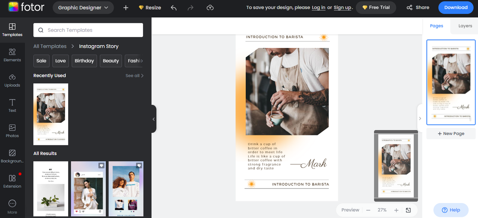478x218 pixels.
Task: Click the Sign up link
Action: 343,7
